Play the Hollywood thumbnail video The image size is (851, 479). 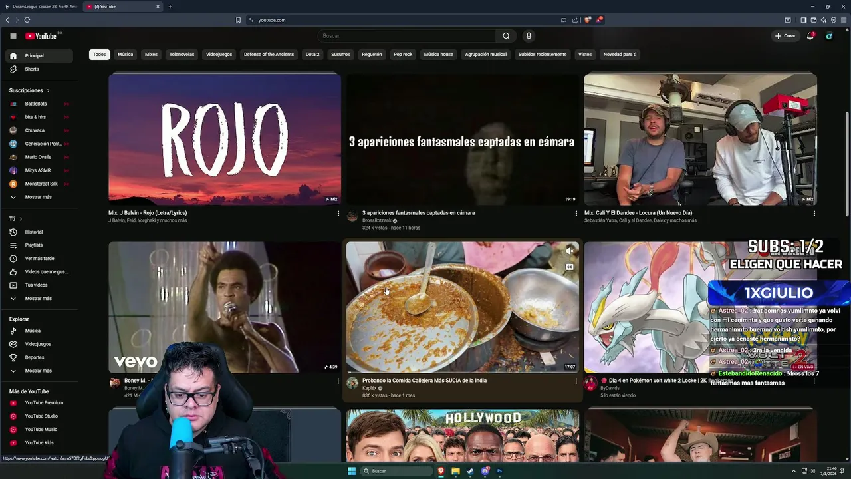tap(463, 435)
